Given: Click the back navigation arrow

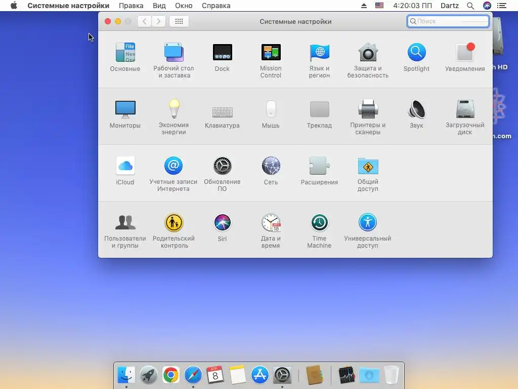Looking at the screenshot, I should tap(144, 21).
